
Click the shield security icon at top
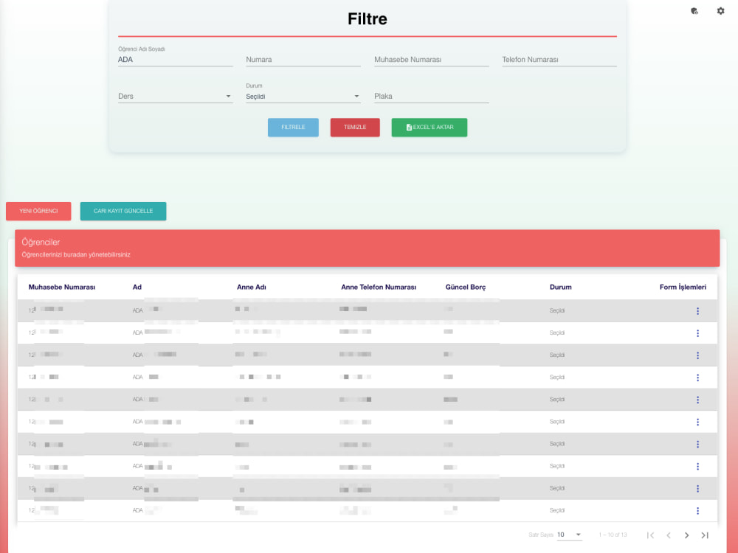point(694,11)
